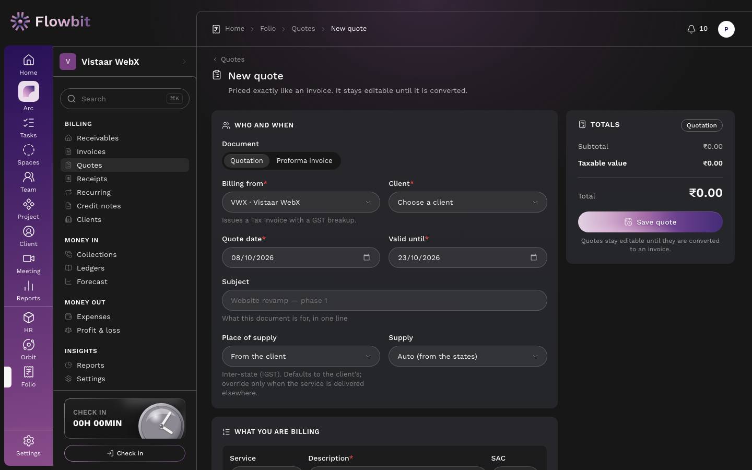Open Home in the left rail
The width and height of the screenshot is (752, 470).
pos(28,65)
